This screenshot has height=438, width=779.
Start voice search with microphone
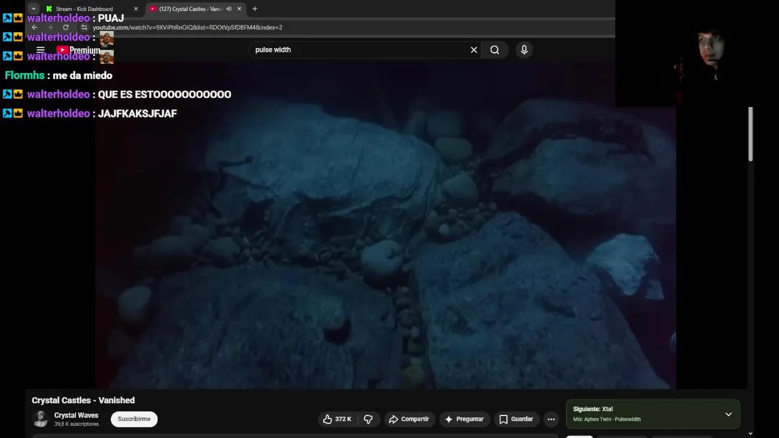pos(524,50)
